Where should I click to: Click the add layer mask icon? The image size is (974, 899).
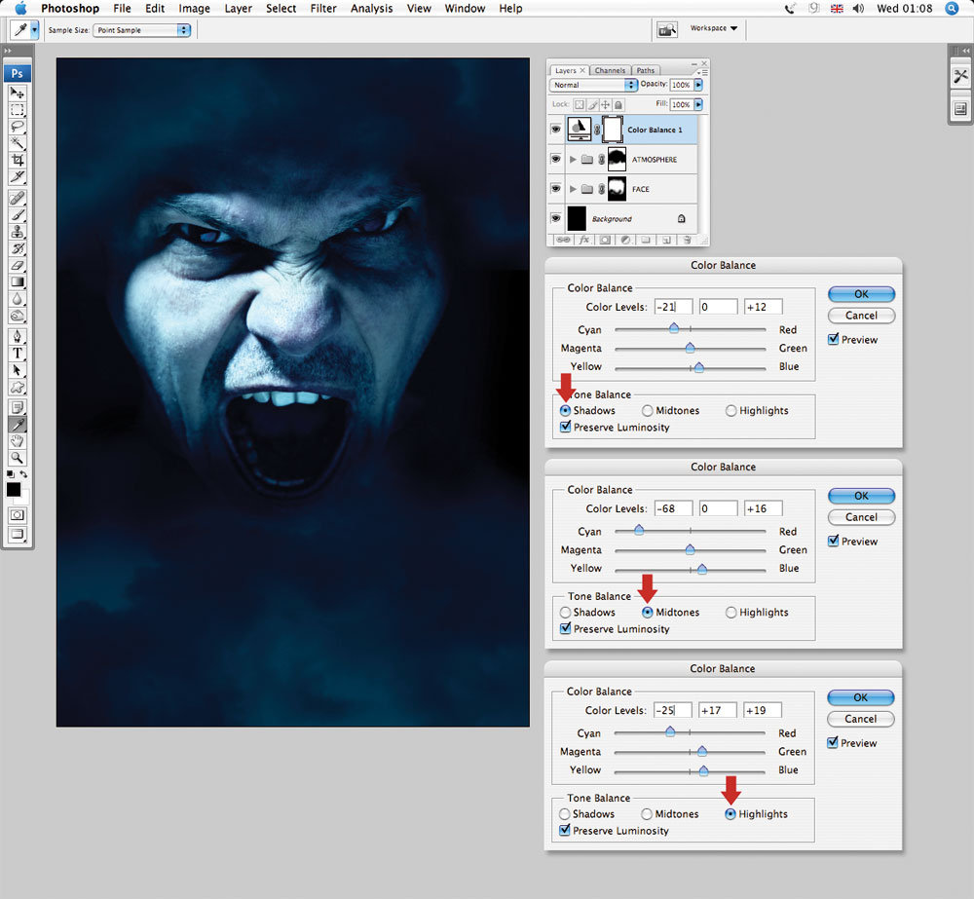click(605, 240)
